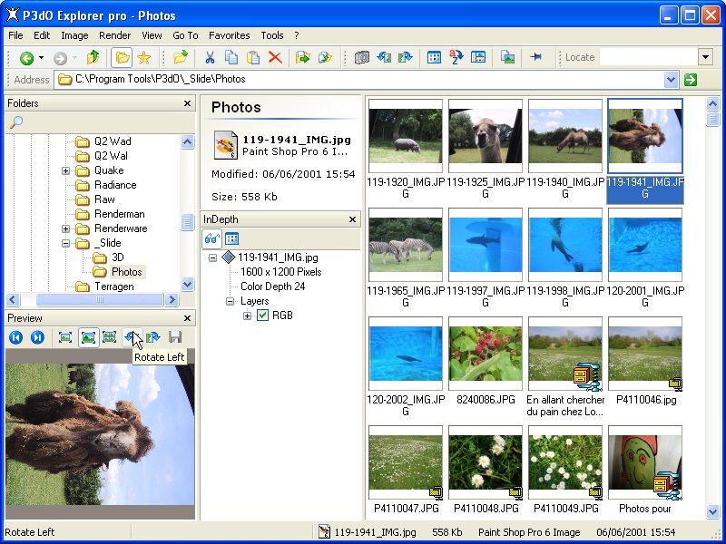Open the Render menu

(115, 35)
